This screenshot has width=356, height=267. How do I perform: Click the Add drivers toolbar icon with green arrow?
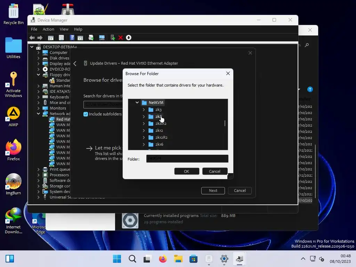[113, 38]
